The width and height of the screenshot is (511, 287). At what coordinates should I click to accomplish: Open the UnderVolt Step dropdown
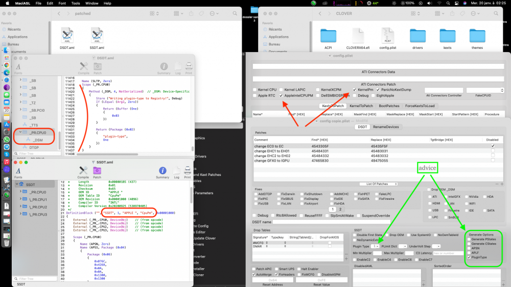point(436,246)
